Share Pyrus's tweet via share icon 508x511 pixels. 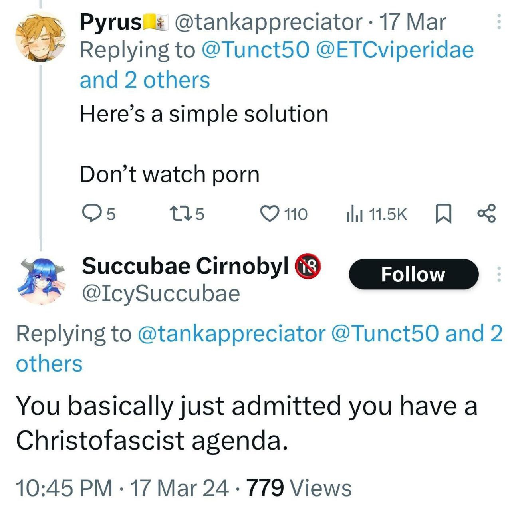pos(486,213)
